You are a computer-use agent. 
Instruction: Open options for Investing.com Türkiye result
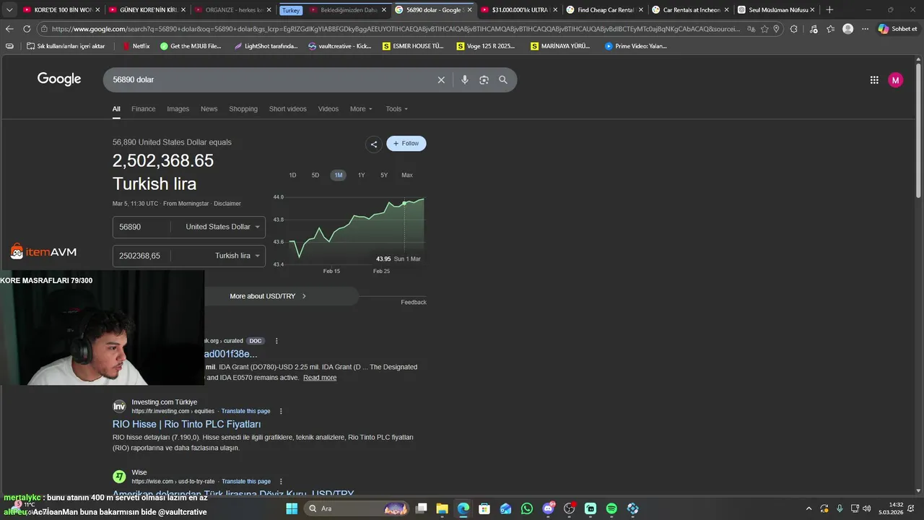point(281,411)
